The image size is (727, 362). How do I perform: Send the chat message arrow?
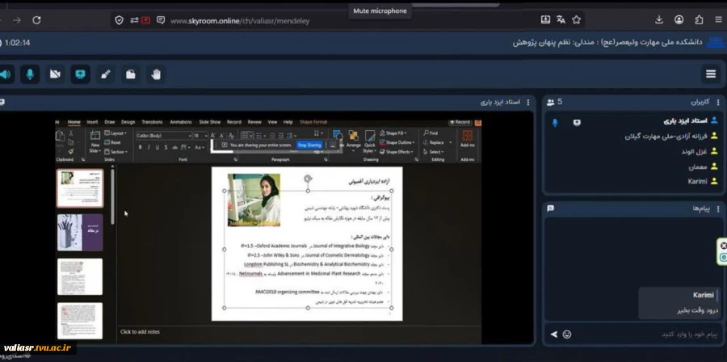pos(553,335)
